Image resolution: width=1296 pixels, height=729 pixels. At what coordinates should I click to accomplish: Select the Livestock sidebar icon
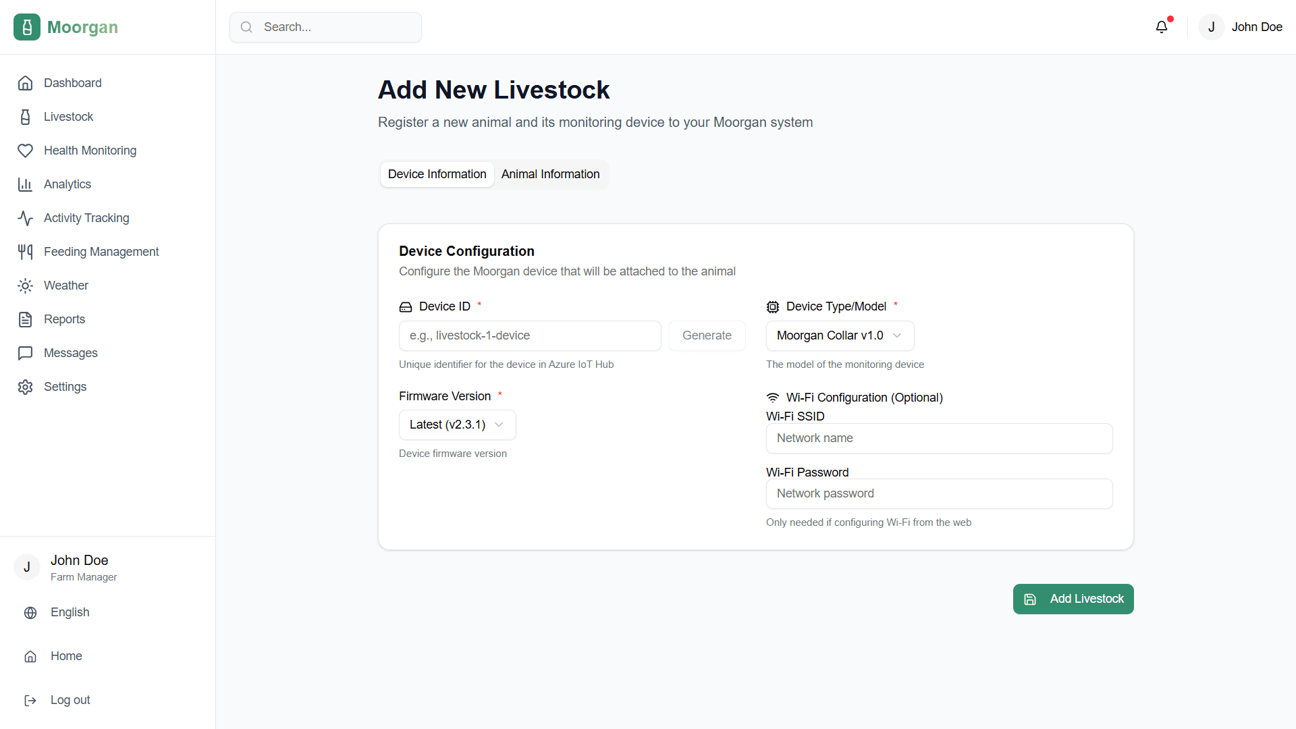[x=25, y=116]
